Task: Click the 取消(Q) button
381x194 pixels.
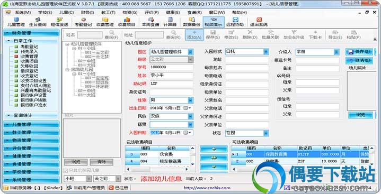Action: (x=359, y=60)
